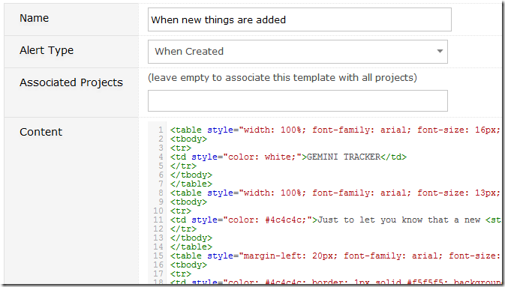Click the <tbody> tag on line 9
Image resolution: width=505 pixels, height=287 pixels.
[x=189, y=202]
